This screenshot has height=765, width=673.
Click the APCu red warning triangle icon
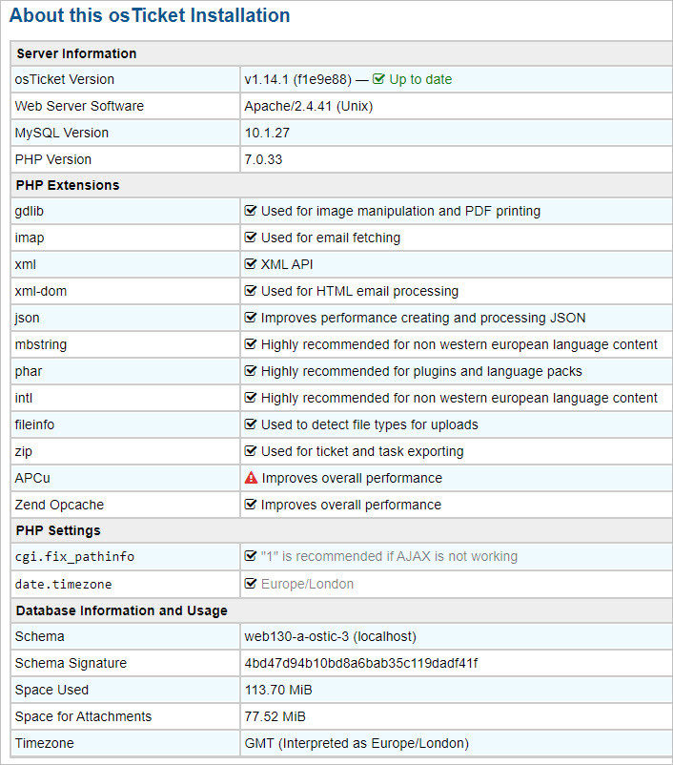click(x=252, y=478)
